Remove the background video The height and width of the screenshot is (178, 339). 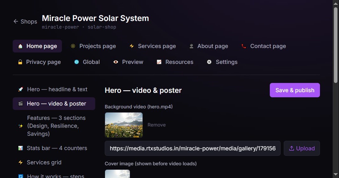pos(156,125)
